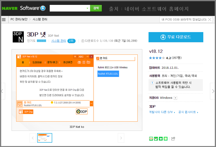Select the 드라이버 tab in 3DP Net
The width and height of the screenshot is (216, 147).
point(37,63)
